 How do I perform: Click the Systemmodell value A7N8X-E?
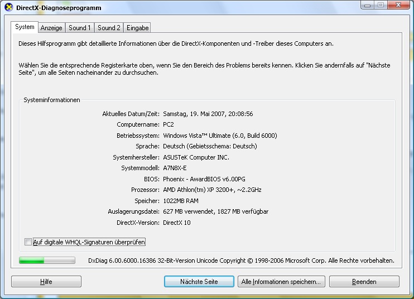coord(175,168)
